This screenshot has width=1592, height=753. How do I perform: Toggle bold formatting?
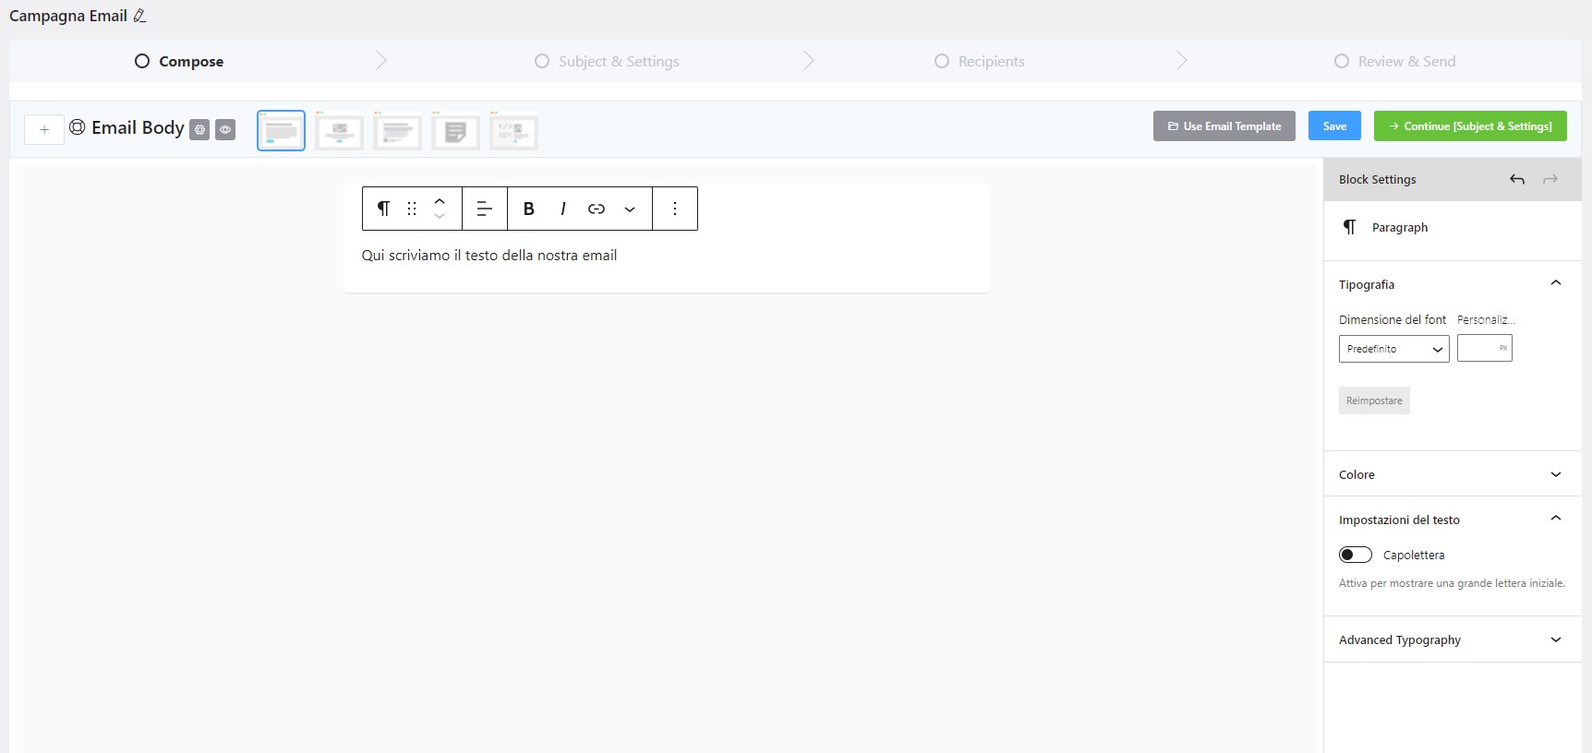(x=529, y=209)
